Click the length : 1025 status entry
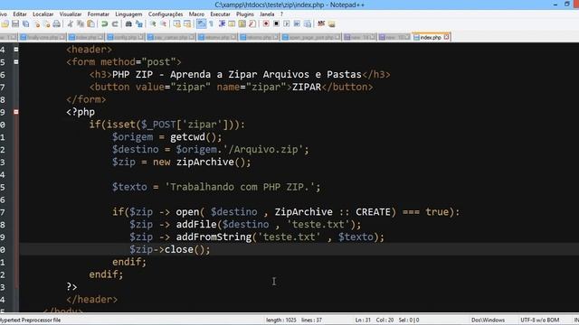 pyautogui.click(x=281, y=320)
